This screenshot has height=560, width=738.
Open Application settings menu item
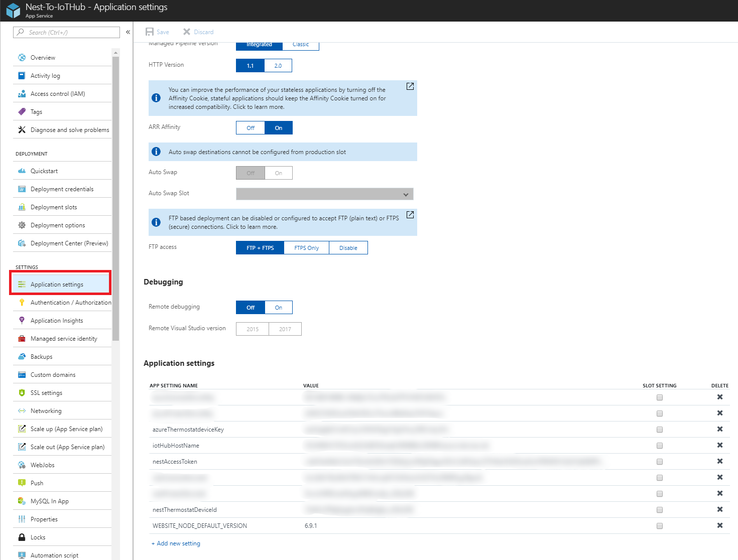point(62,285)
